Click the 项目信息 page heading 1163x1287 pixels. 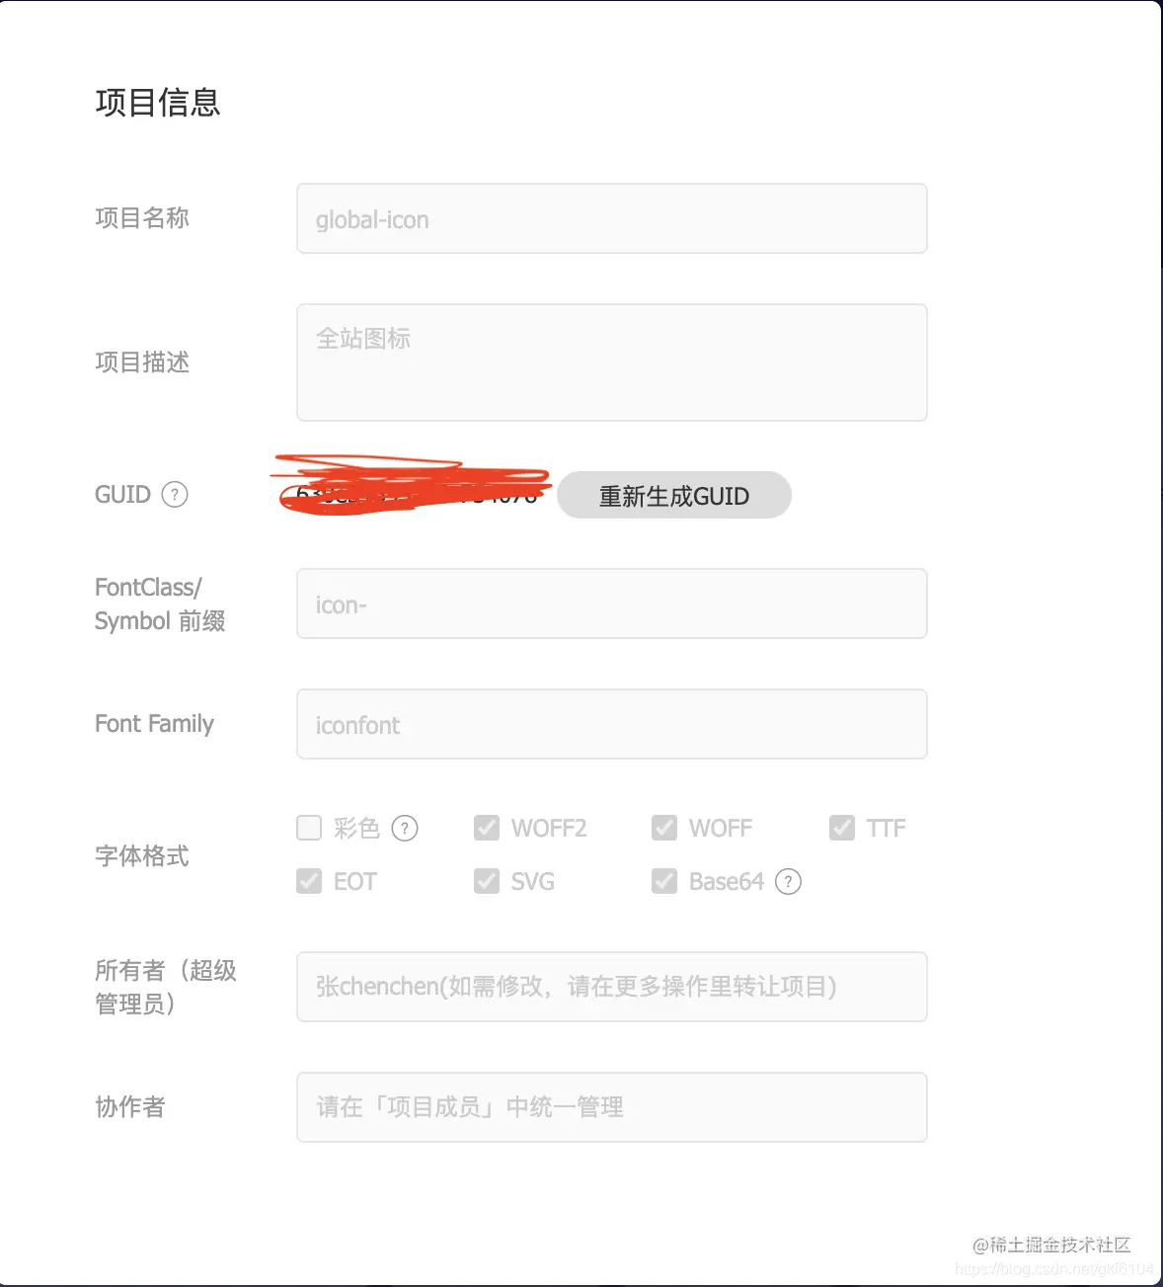[159, 103]
